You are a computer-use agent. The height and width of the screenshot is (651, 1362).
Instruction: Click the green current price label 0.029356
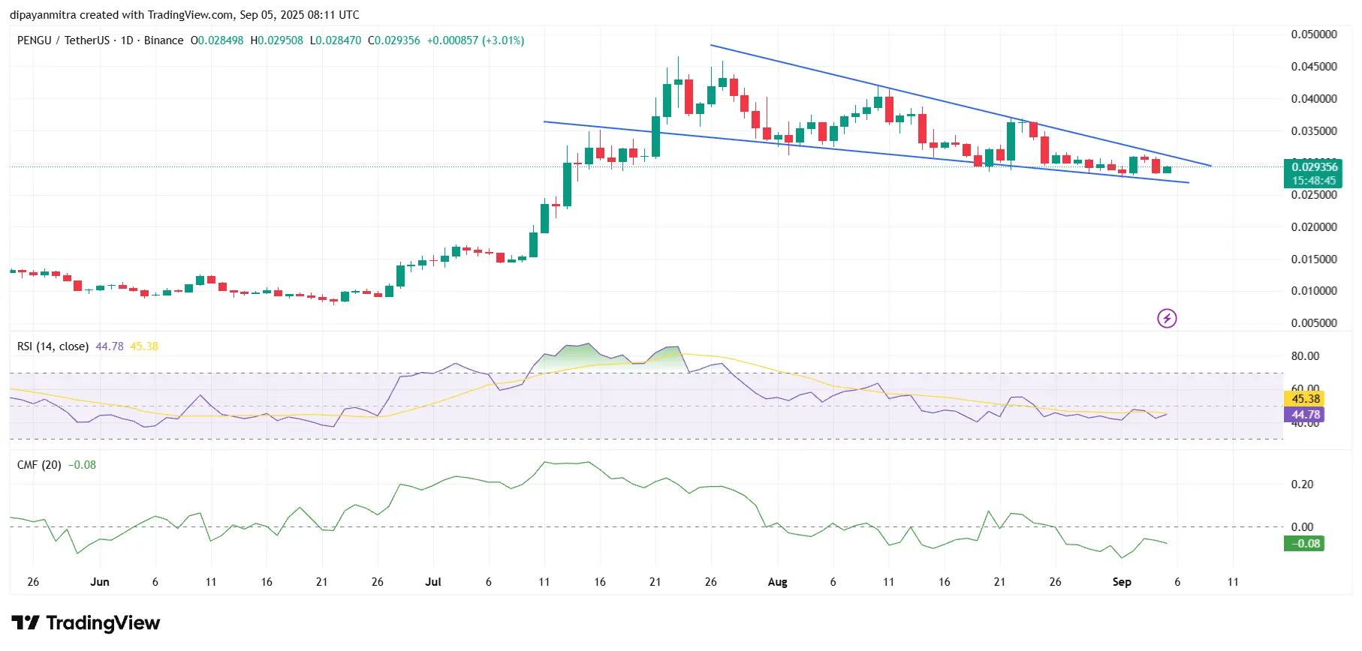pos(1312,167)
